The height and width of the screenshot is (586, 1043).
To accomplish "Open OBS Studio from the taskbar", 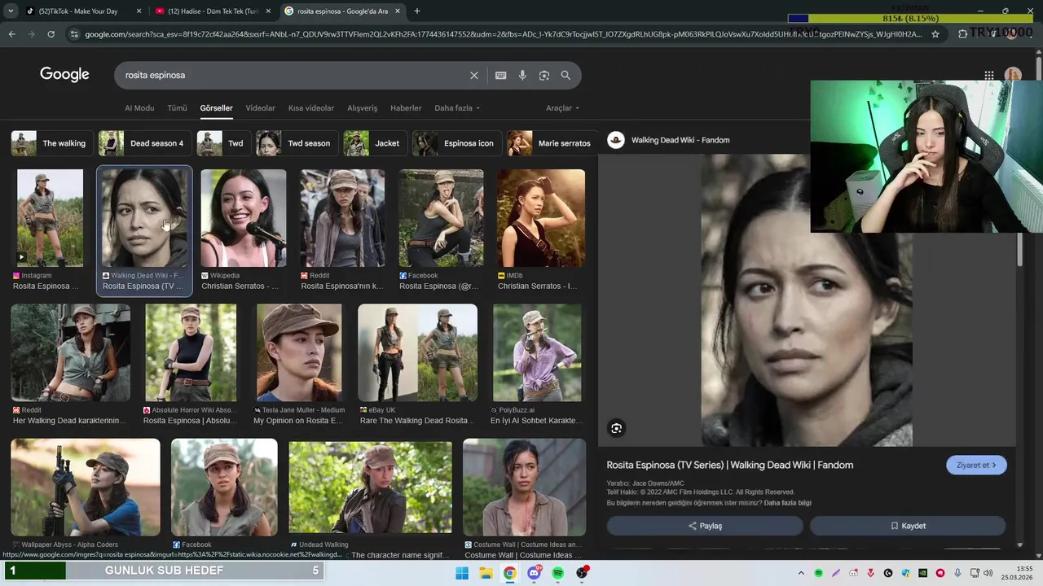I will 582,573.
